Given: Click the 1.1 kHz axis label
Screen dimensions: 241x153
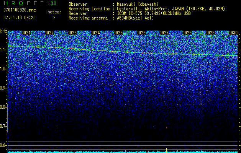Looking at the screenshot, I should click(3, 50).
